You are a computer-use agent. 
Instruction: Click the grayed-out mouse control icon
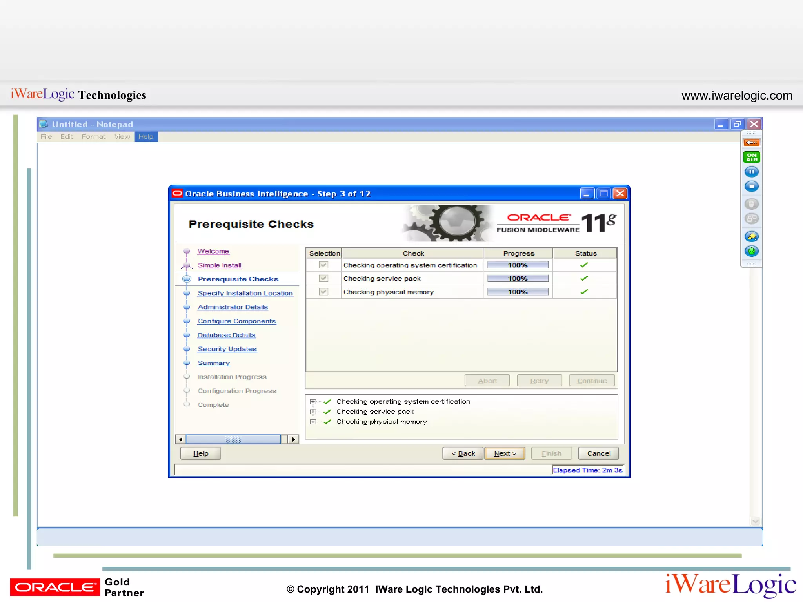pos(751,204)
